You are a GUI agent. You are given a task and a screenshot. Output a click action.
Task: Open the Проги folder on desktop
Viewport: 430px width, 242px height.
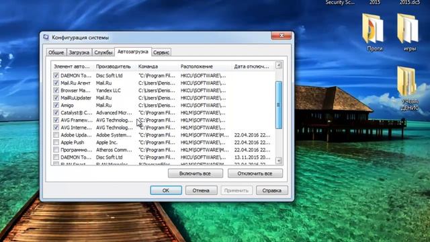(x=374, y=32)
